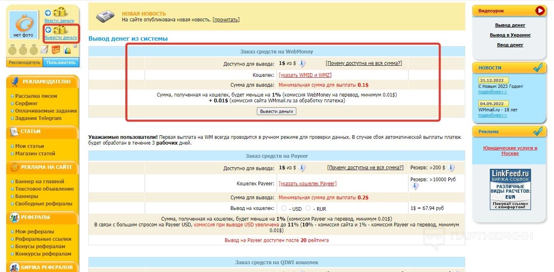Screen dimensions: 554x272
Task: Open Мои рефералы menu item
Action: pyautogui.click(x=35, y=232)
